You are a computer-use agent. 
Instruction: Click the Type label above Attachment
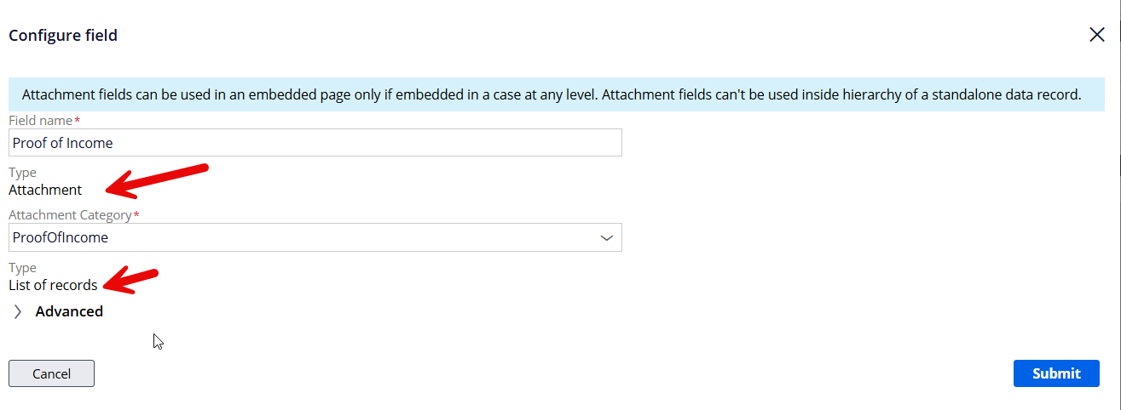coord(22,173)
